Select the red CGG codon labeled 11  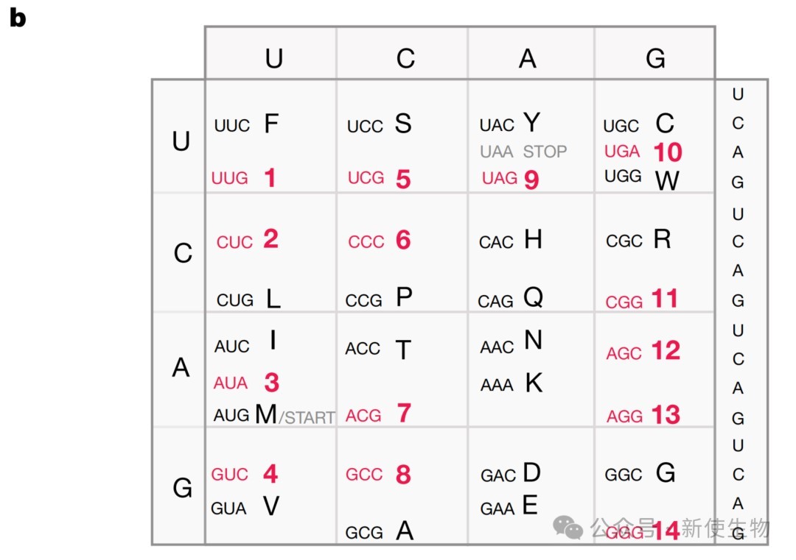point(642,299)
